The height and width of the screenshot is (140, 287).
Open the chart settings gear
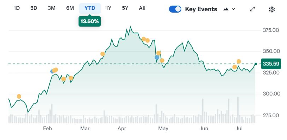pyautogui.click(x=272, y=9)
